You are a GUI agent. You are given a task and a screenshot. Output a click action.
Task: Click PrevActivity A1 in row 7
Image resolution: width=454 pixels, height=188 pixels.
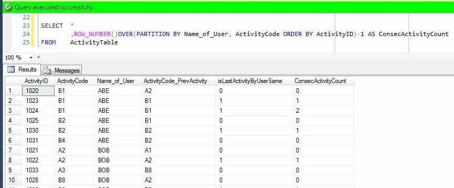click(x=178, y=150)
